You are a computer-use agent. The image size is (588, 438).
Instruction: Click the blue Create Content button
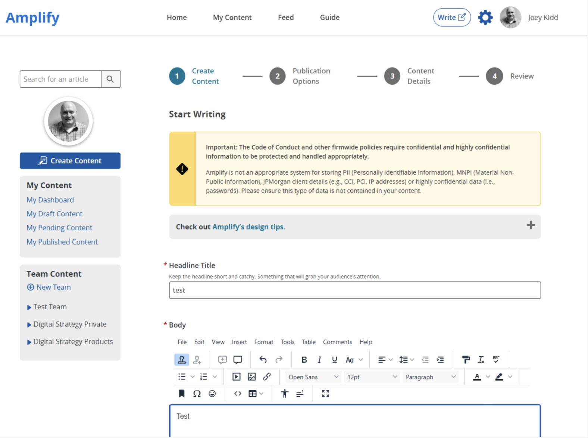pyautogui.click(x=70, y=161)
